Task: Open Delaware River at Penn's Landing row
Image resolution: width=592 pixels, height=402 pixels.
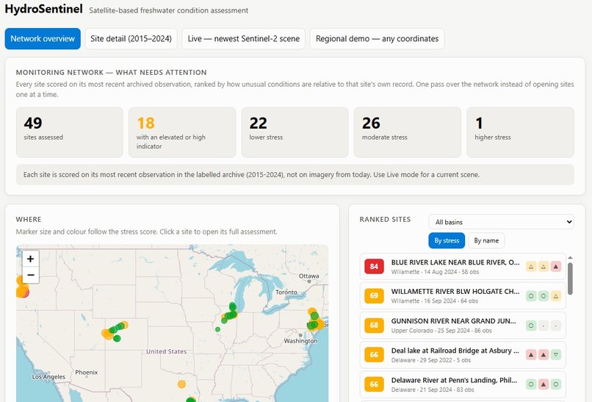Action: click(463, 384)
